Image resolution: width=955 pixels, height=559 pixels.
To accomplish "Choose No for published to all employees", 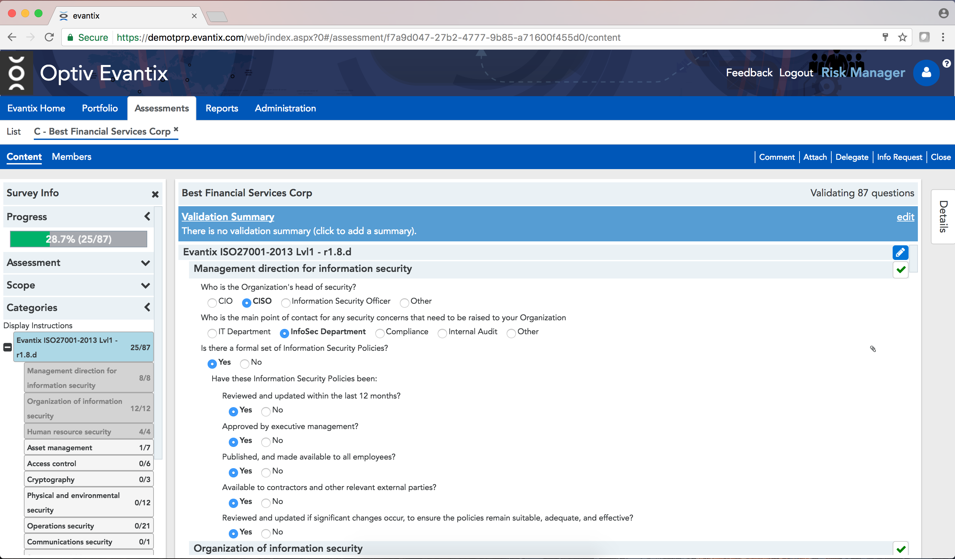I will click(266, 472).
